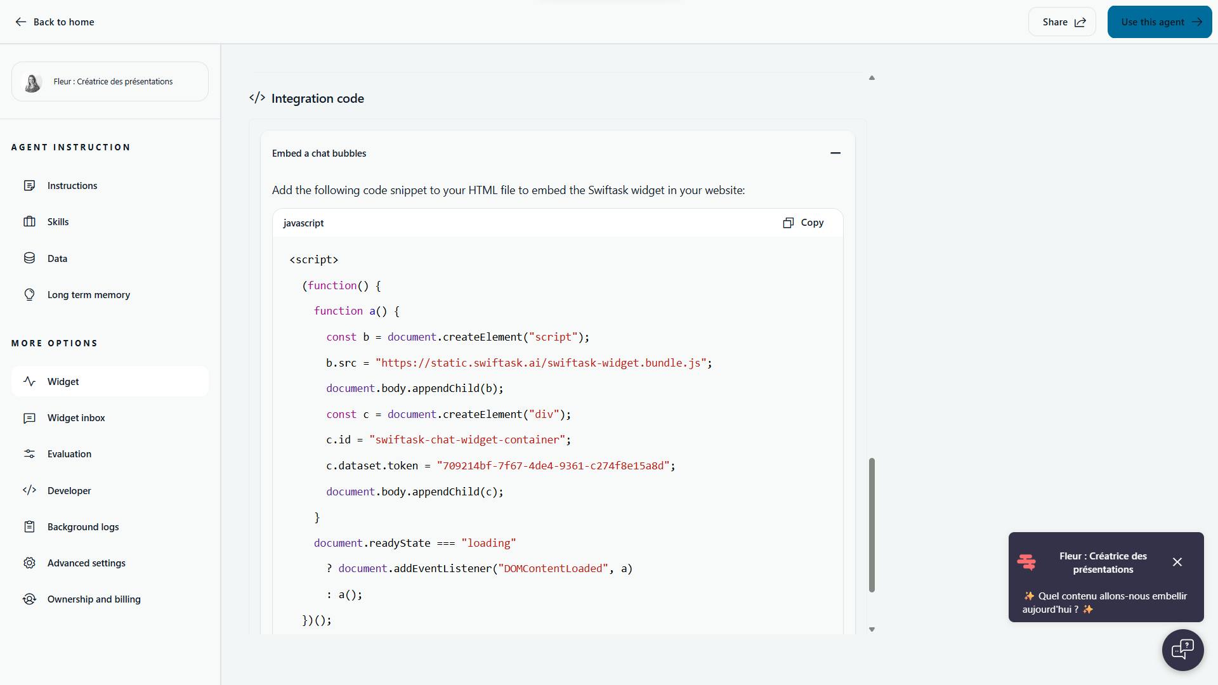Open the floating Swiftask chat bubble icon
This screenshot has width=1218, height=685.
click(x=1182, y=649)
